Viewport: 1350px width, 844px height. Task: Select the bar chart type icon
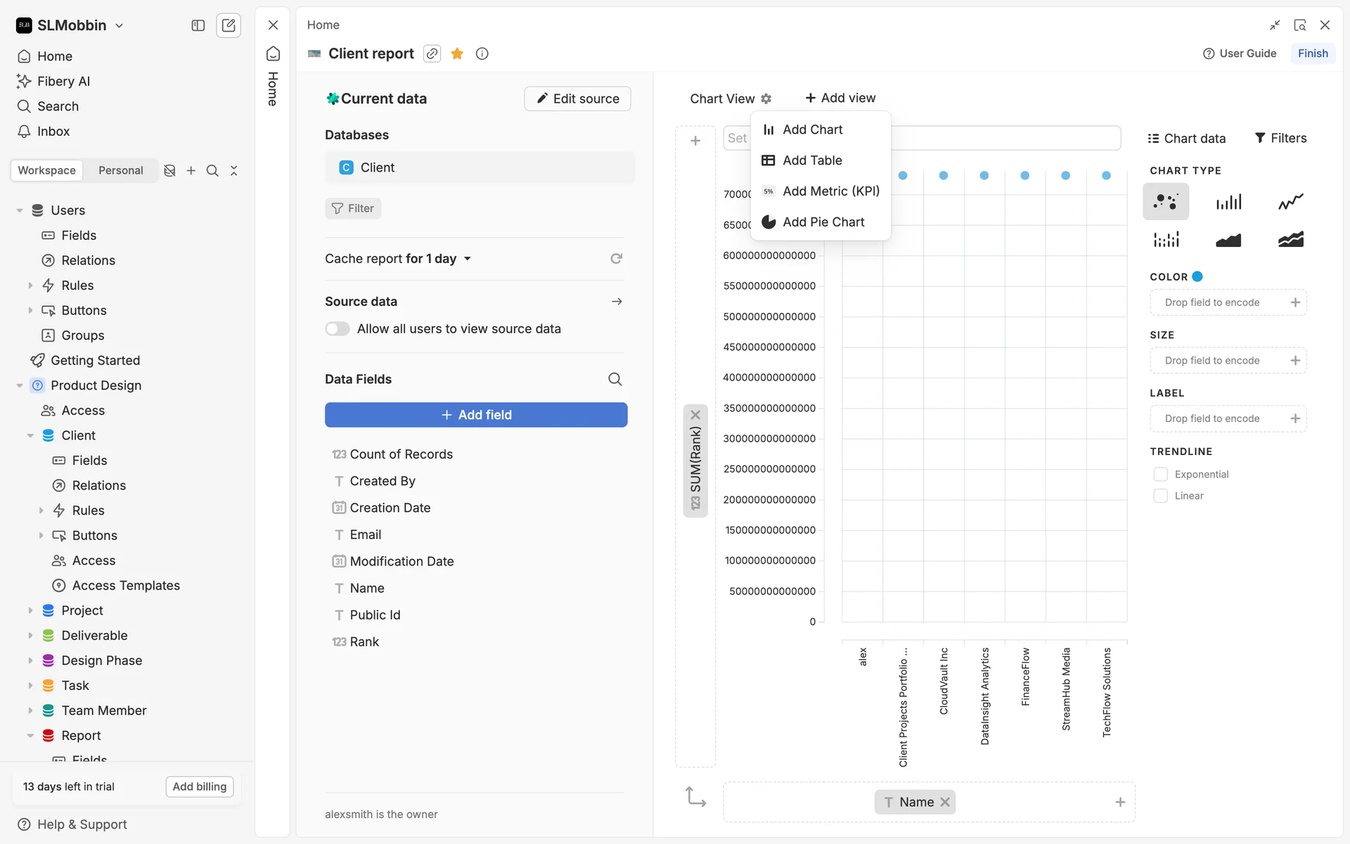coord(1228,202)
